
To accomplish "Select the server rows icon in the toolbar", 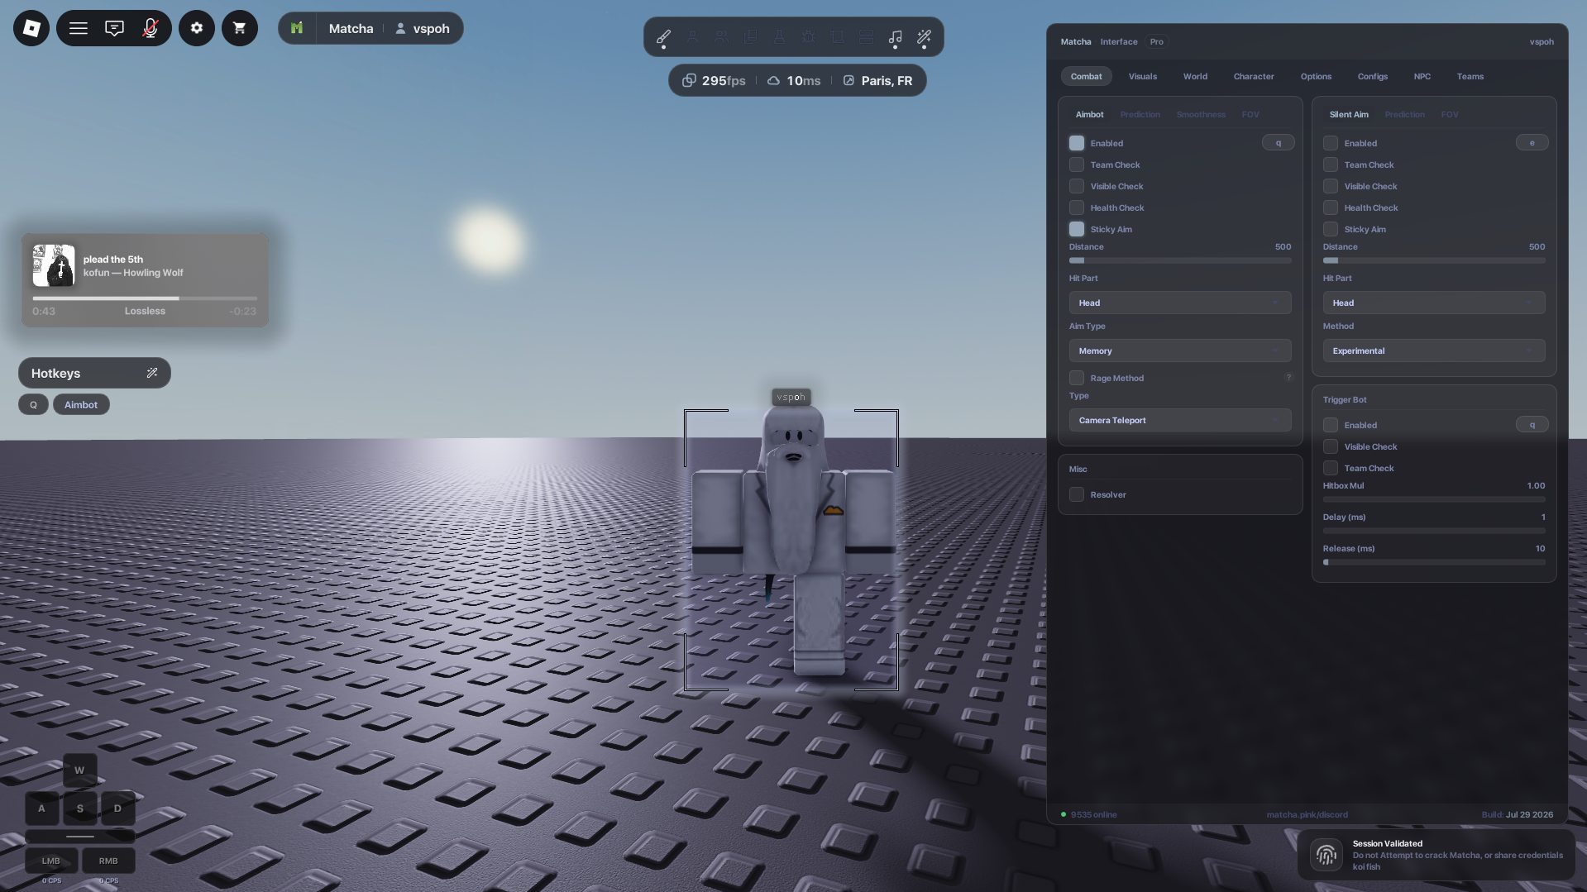I will coord(866,36).
